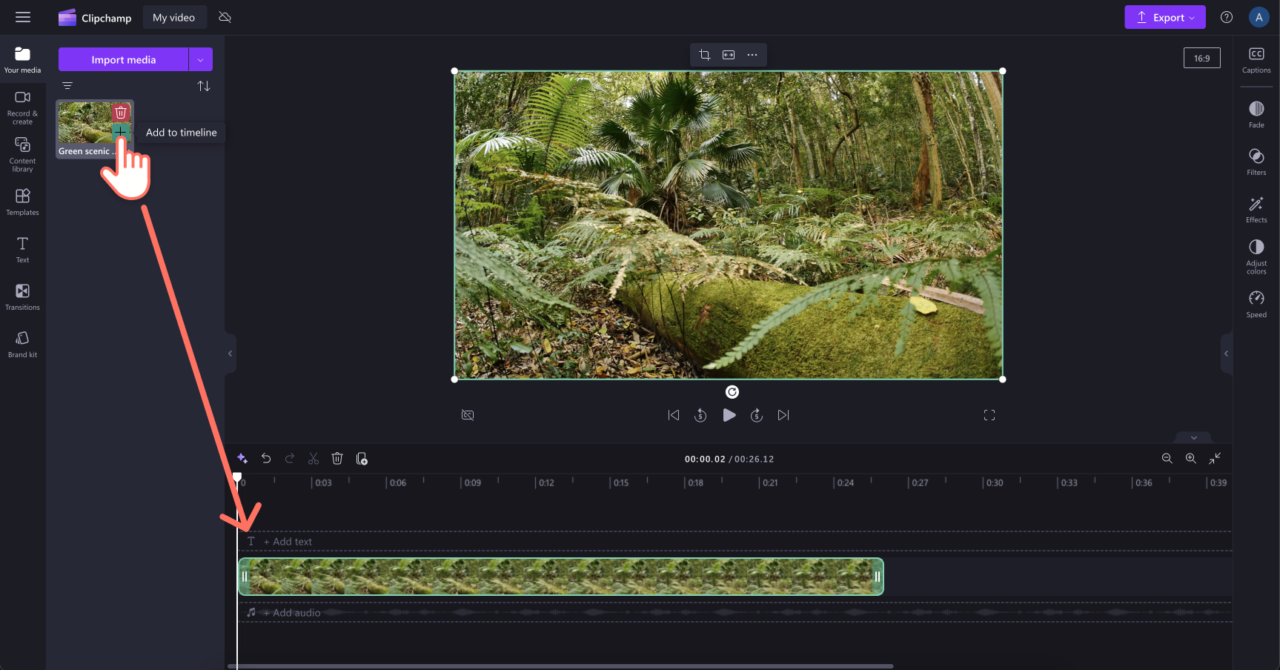Viewport: 1280px width, 670px height.
Task: Open the Adjust colors panel
Action: (1256, 255)
